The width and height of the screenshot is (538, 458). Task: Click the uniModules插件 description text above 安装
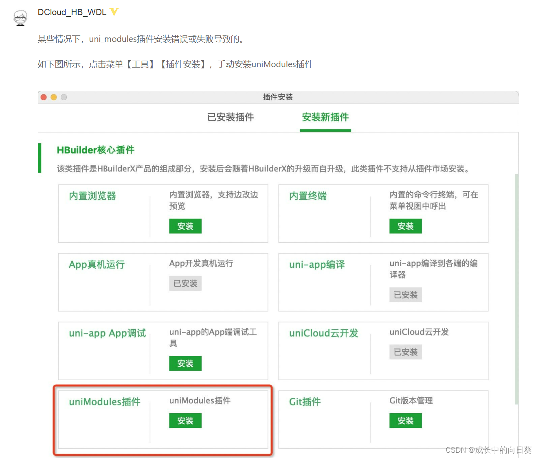[x=200, y=401]
